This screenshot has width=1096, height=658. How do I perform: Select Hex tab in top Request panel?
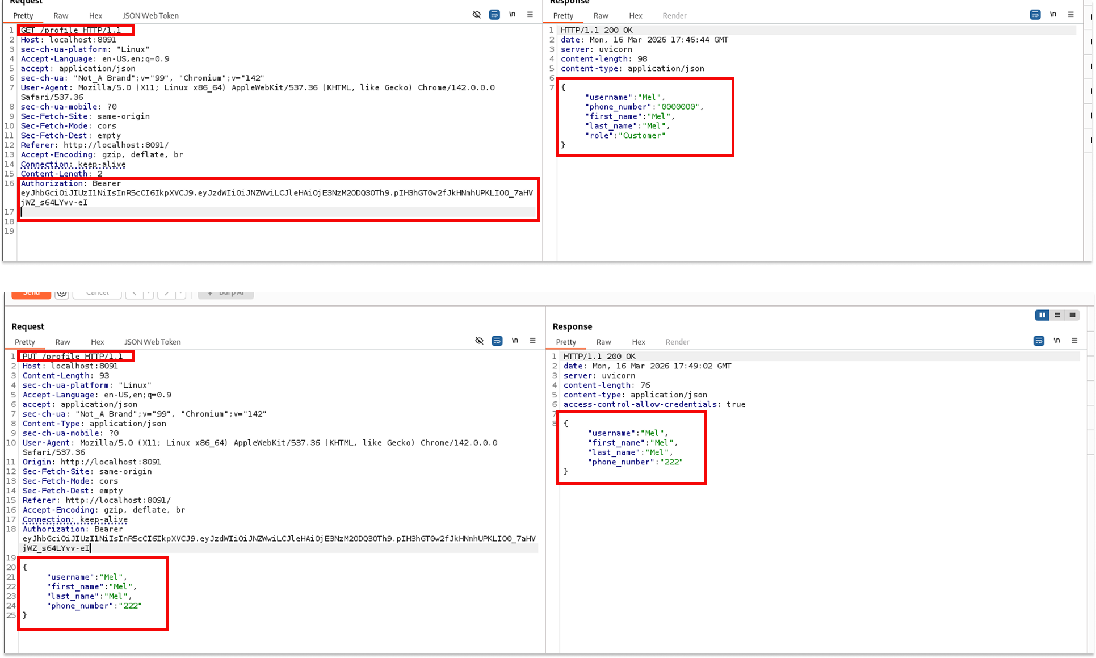point(95,16)
